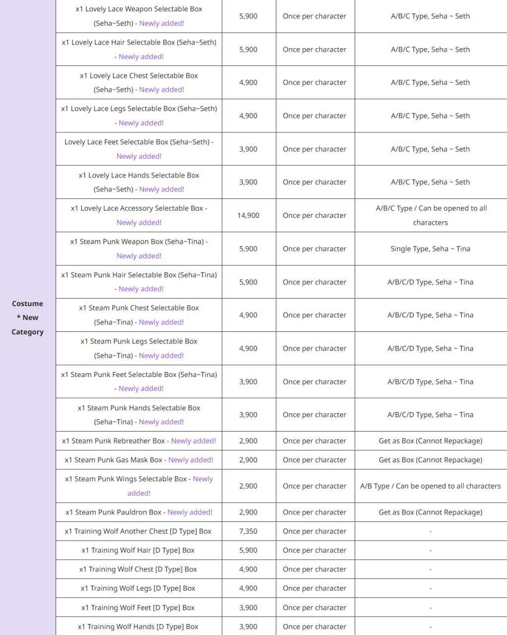Click "Once per character" in Lovely Lace Accessory row
Image resolution: width=507 pixels, height=635 pixels.
[315, 215]
